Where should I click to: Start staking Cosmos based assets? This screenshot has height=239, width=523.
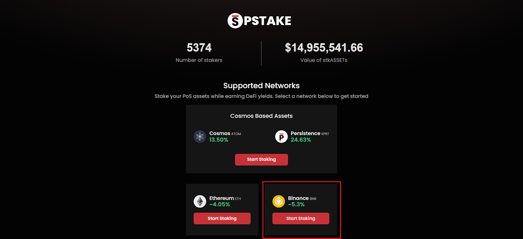pyautogui.click(x=261, y=160)
